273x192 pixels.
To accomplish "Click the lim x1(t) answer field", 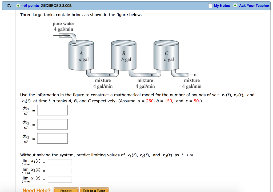I will click(59, 162).
